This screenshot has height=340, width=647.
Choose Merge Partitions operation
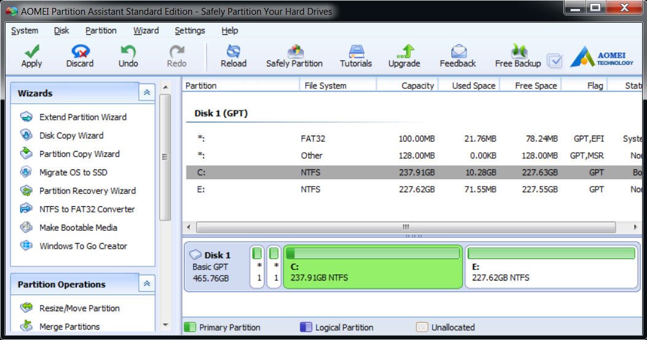point(60,326)
